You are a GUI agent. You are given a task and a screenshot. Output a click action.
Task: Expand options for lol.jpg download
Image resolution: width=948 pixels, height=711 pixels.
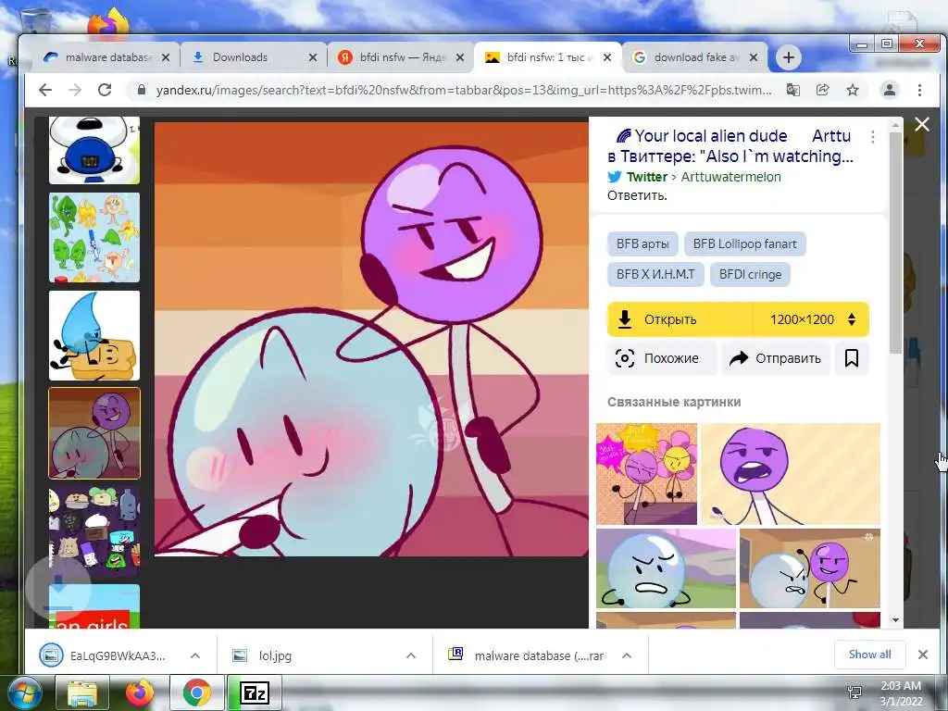click(410, 655)
